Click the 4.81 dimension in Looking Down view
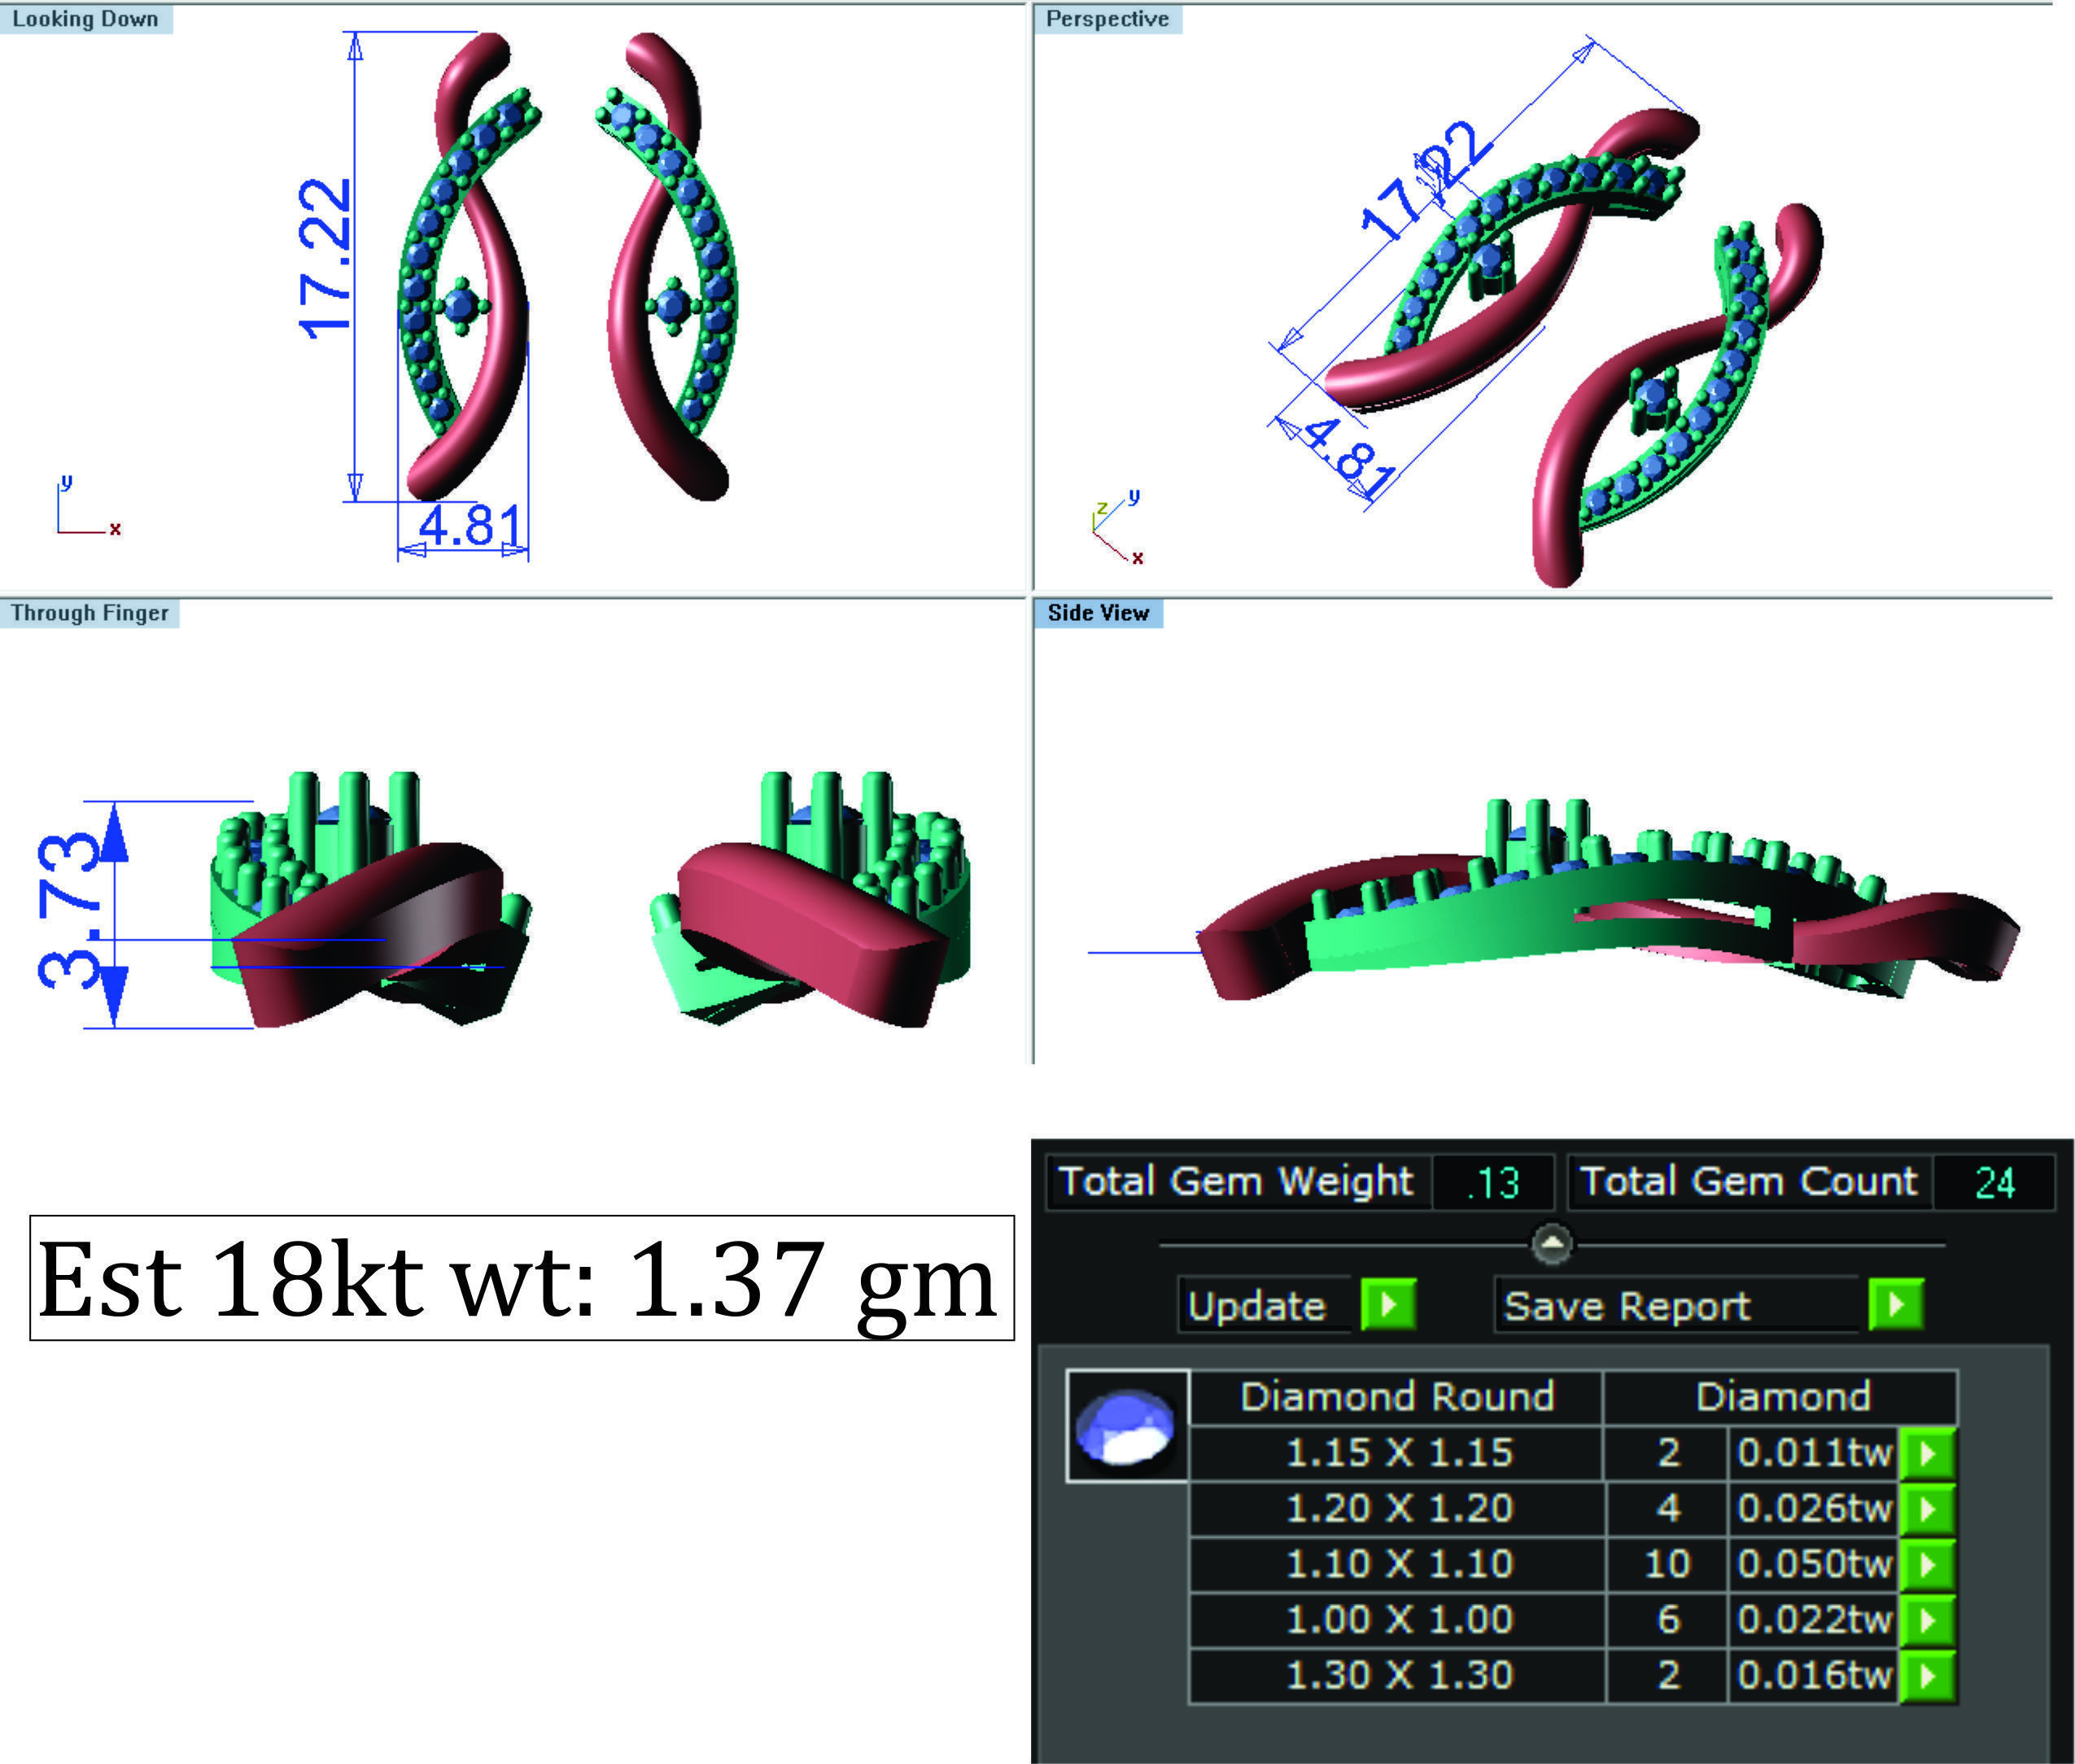Viewport: 2075px width, 1764px height. [469, 525]
